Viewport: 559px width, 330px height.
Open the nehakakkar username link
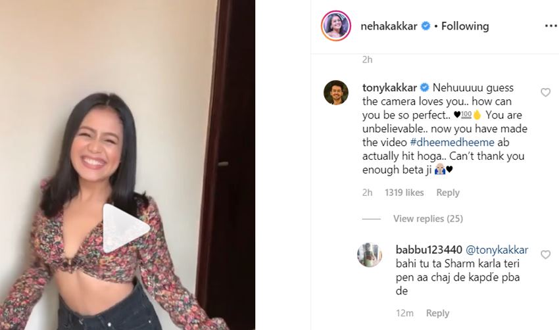pyautogui.click(x=389, y=26)
